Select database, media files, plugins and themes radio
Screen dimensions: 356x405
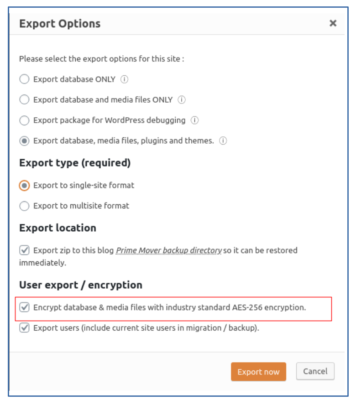(x=24, y=141)
